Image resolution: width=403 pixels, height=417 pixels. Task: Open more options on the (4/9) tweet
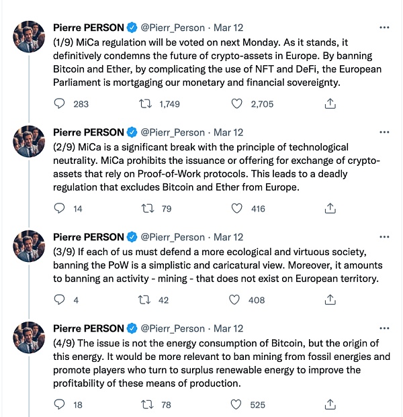tap(384, 328)
